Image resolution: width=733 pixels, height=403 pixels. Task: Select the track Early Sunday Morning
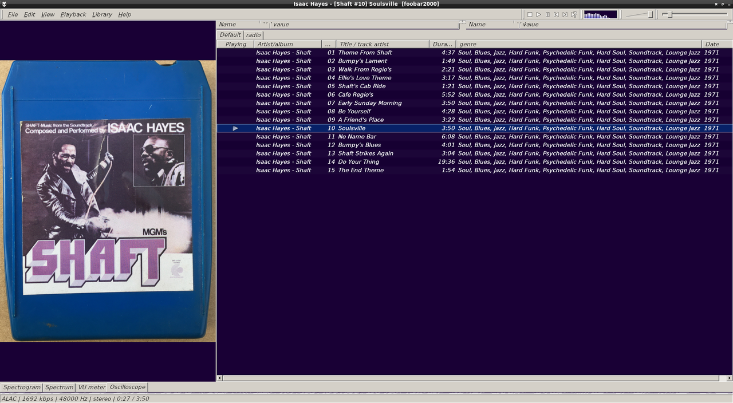pos(475,103)
